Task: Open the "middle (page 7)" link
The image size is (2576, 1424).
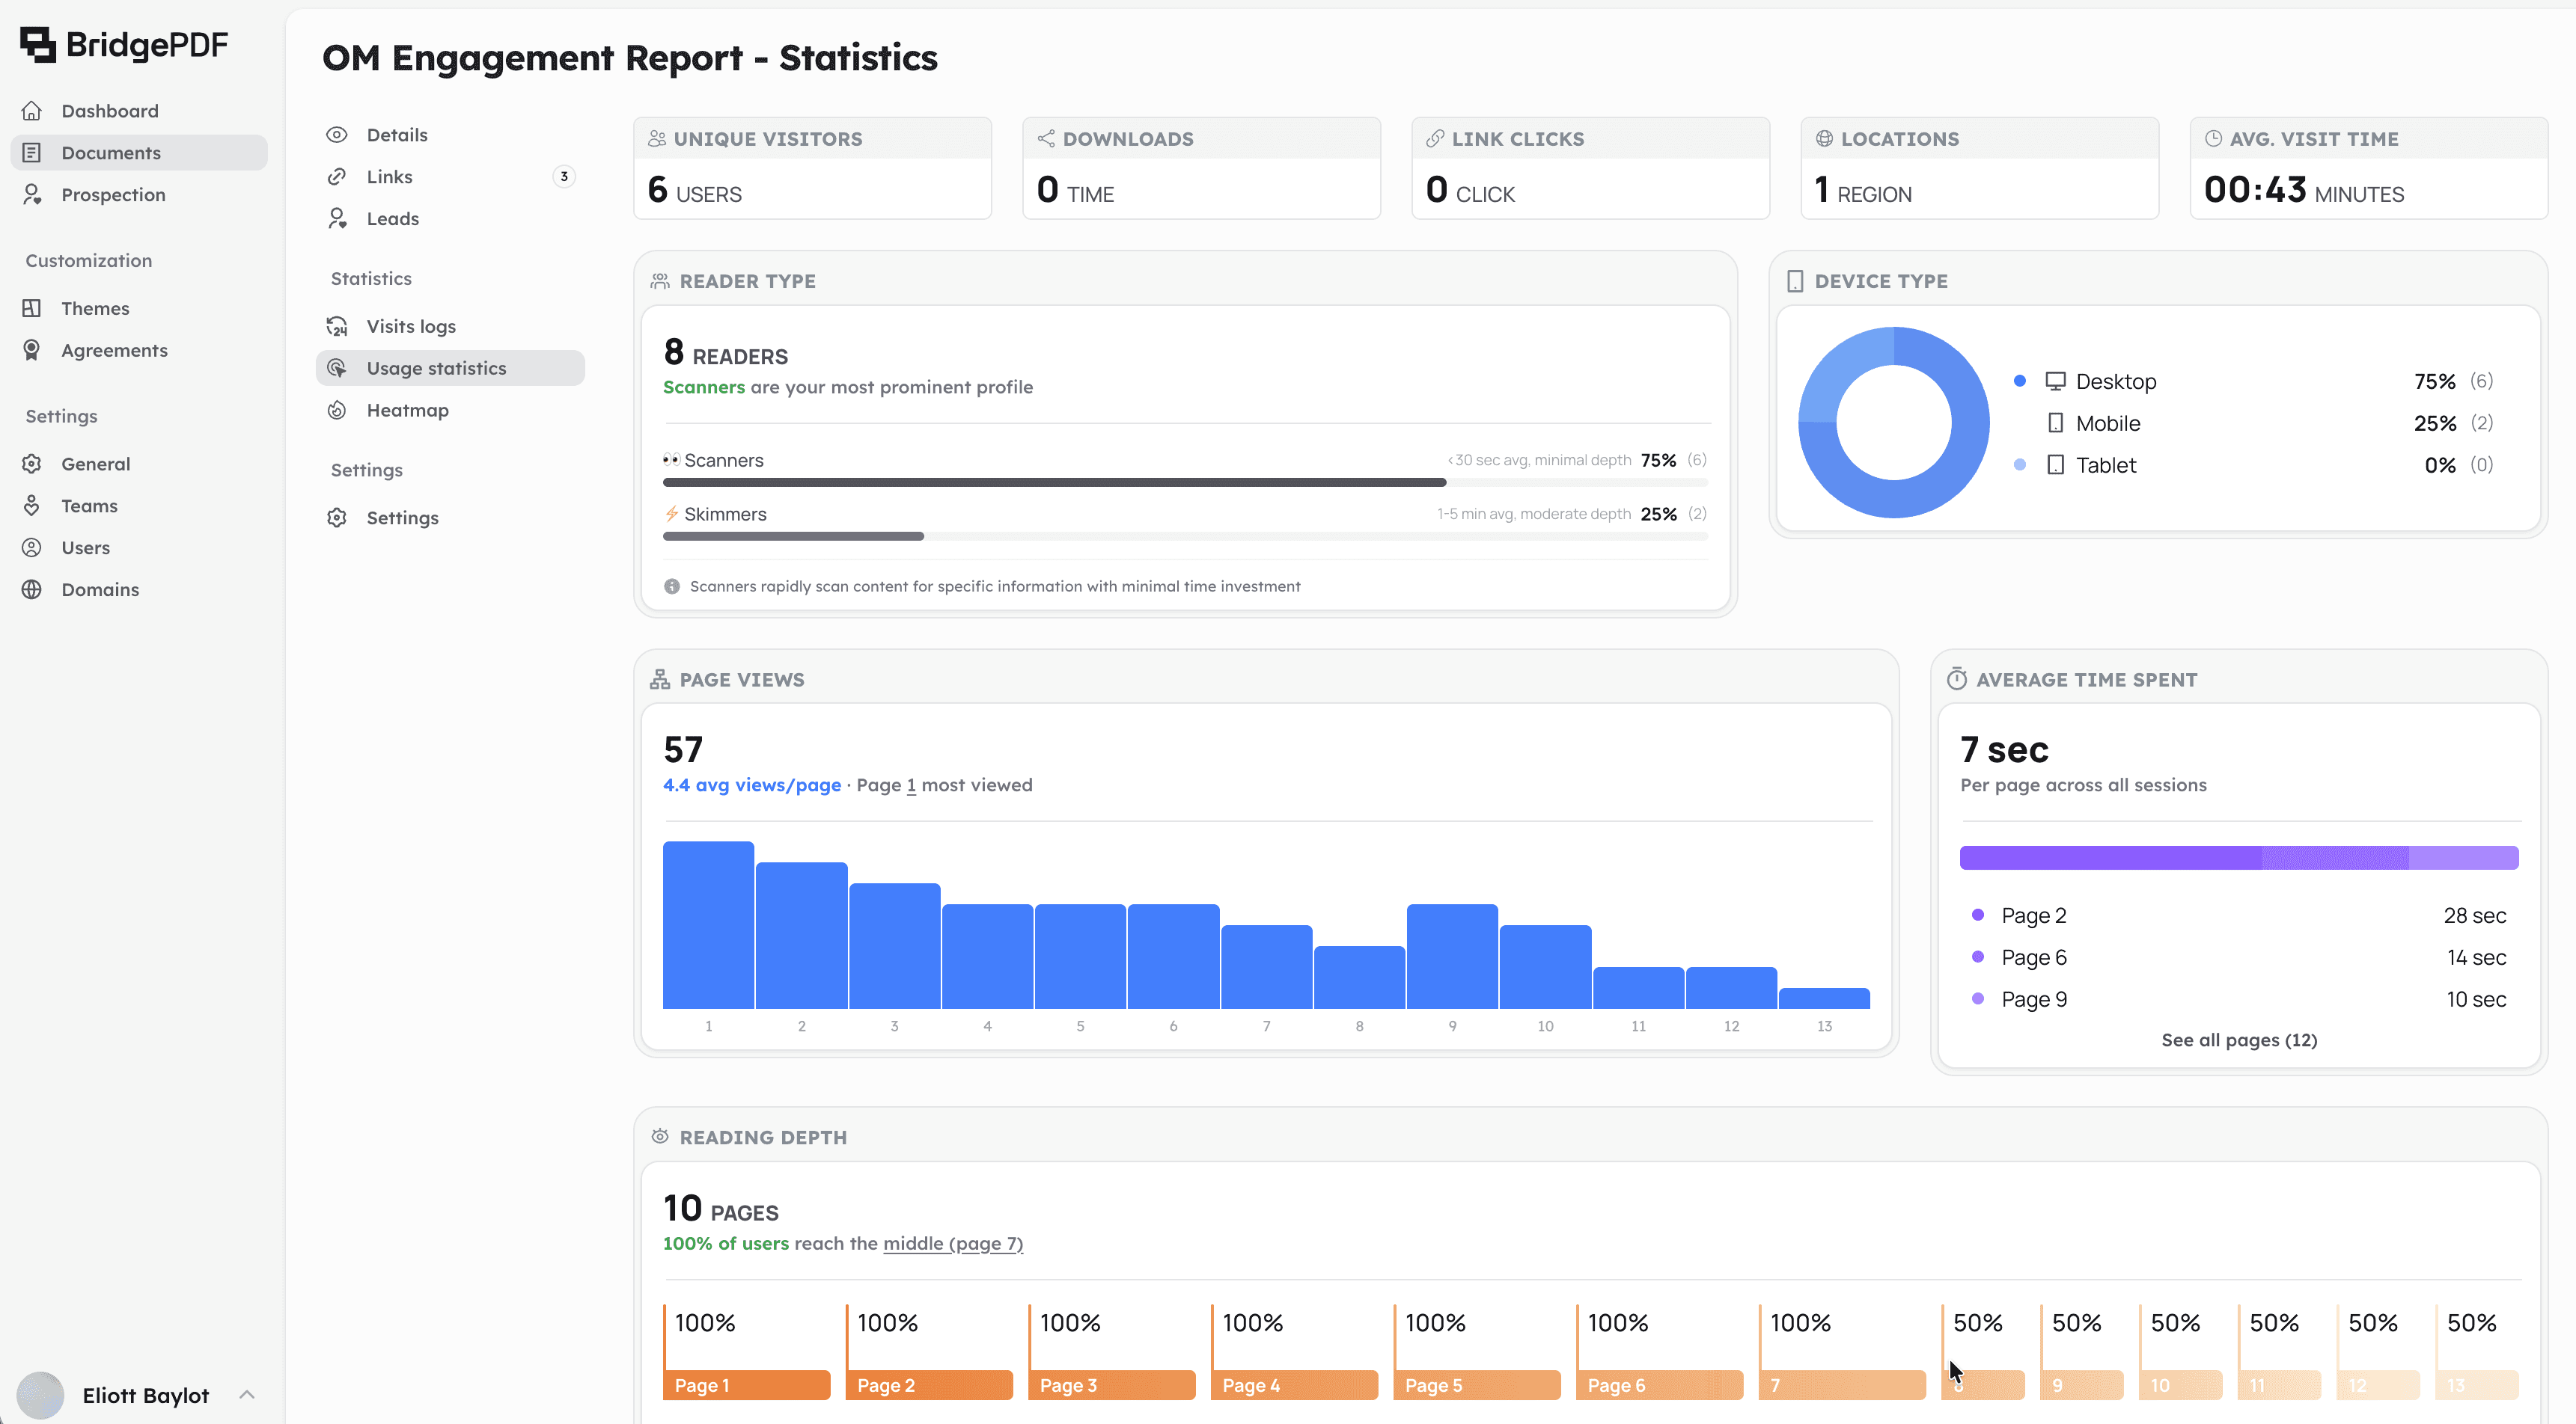Action: point(952,1243)
